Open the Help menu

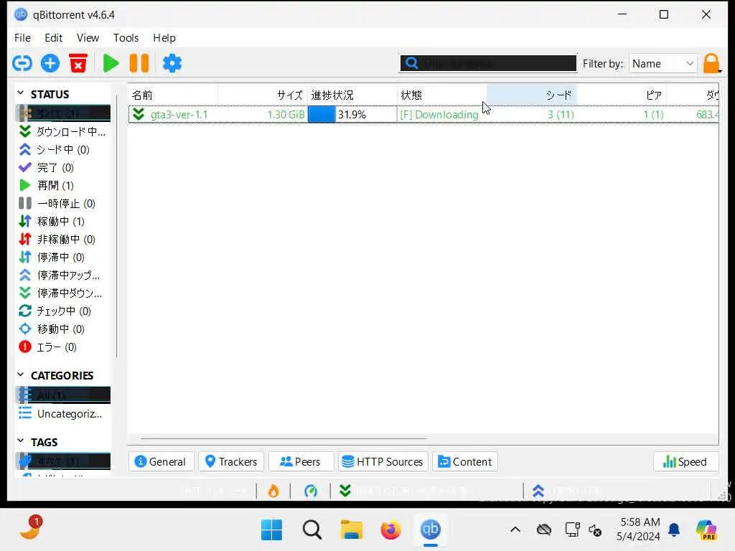(x=164, y=37)
